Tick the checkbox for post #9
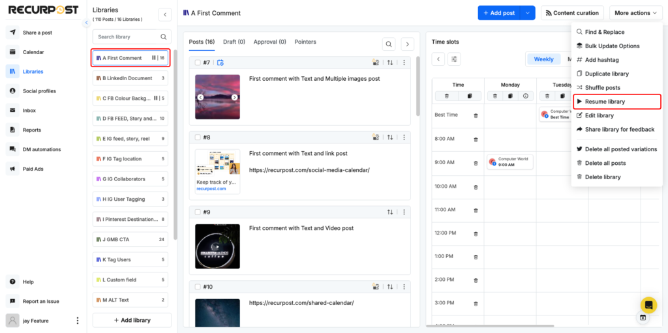Image resolution: width=668 pixels, height=333 pixels. [197, 212]
